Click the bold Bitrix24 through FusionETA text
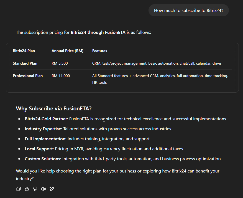The width and height of the screenshot is (243, 198). click(98, 32)
